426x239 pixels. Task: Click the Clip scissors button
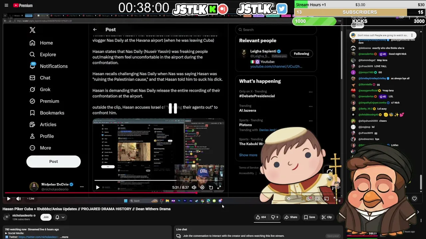coord(326,217)
